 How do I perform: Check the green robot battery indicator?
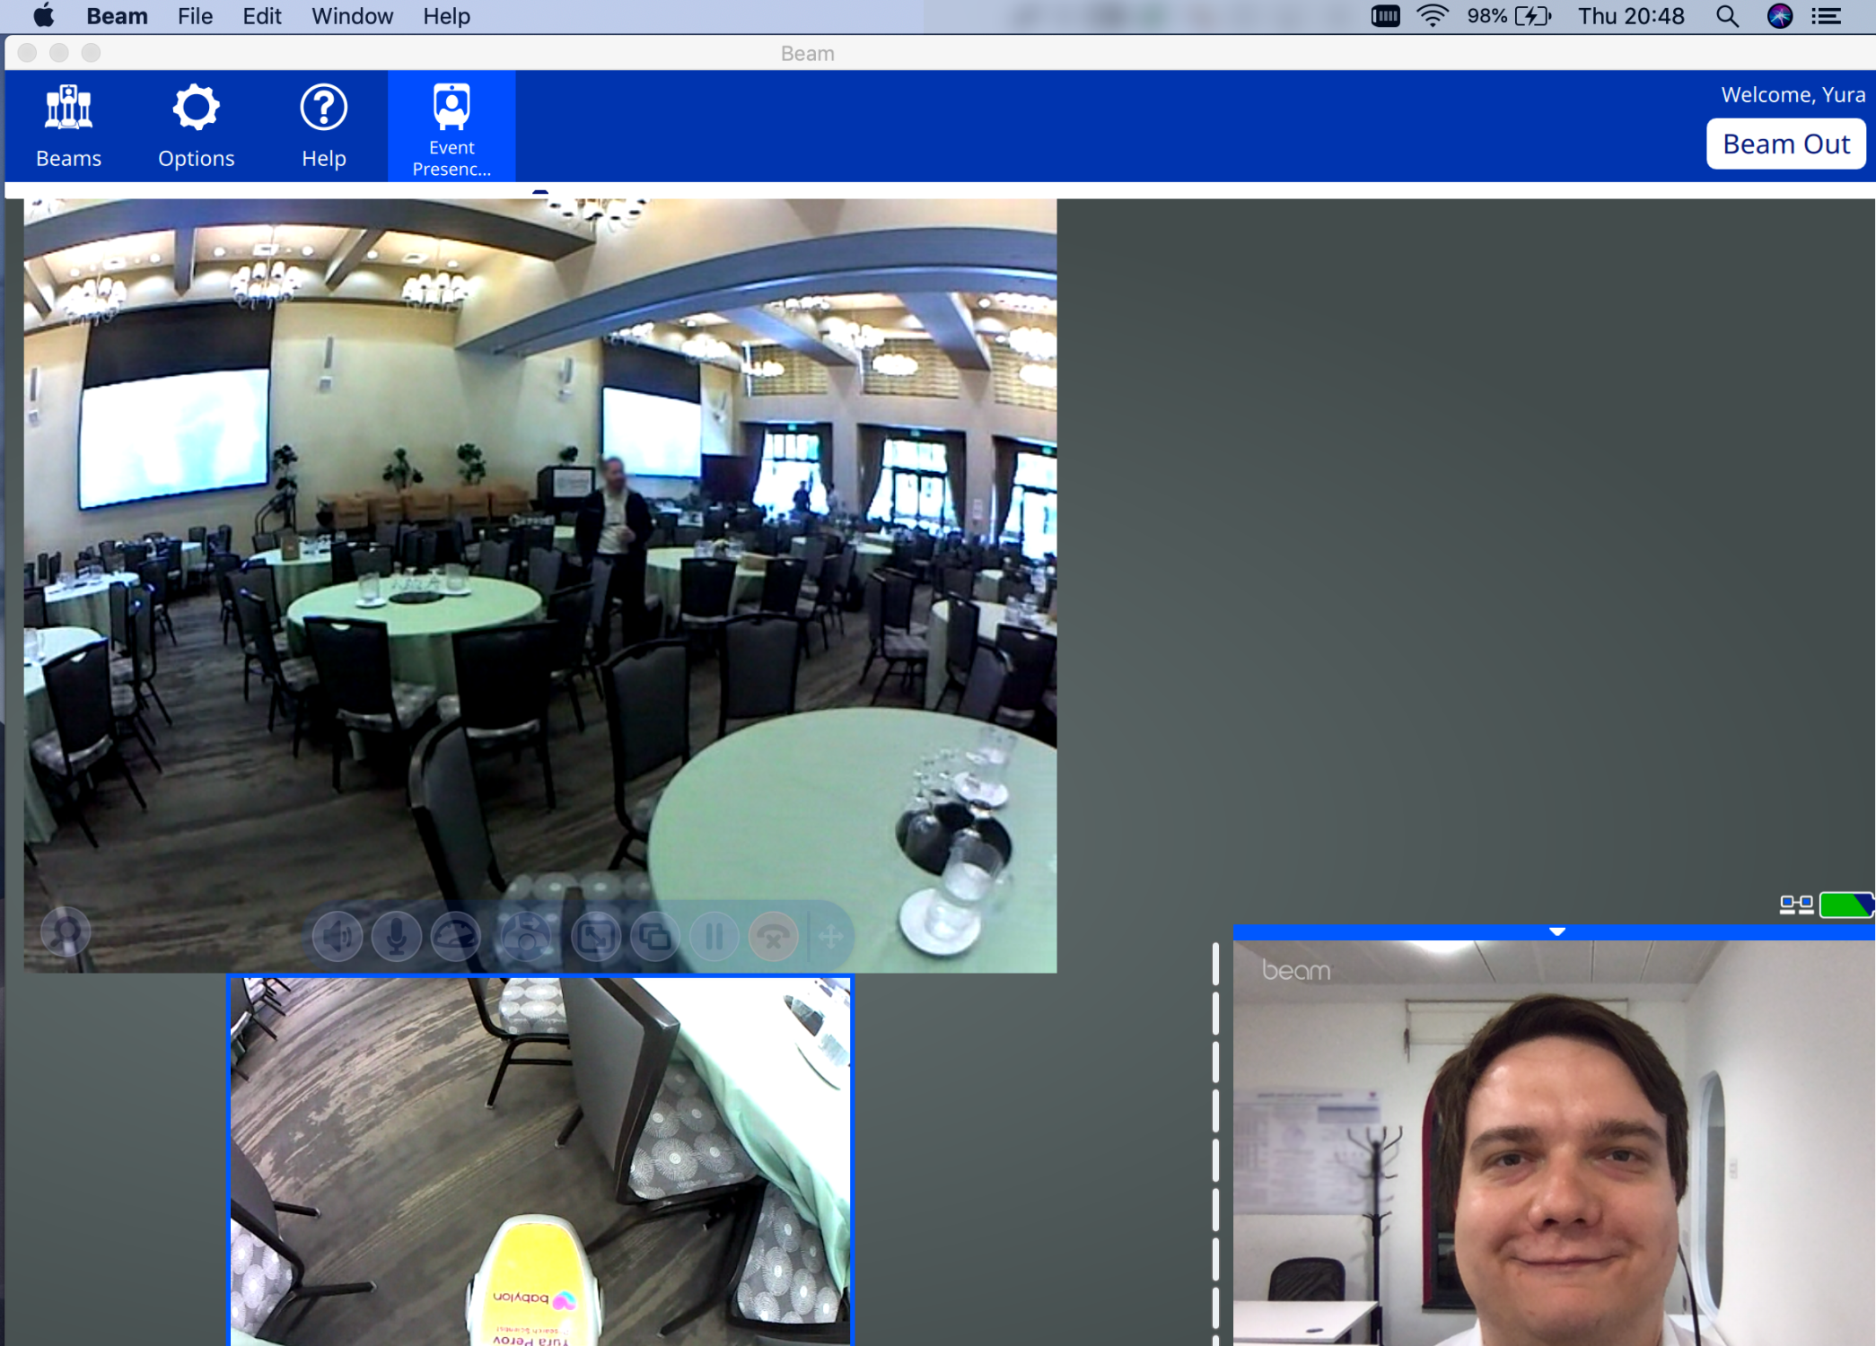coord(1846,905)
